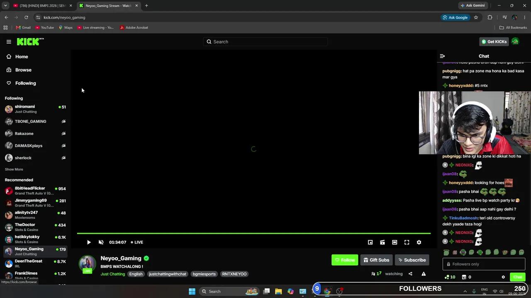Click the KICK logo
This screenshot has height=298, width=531.
coord(30,41)
